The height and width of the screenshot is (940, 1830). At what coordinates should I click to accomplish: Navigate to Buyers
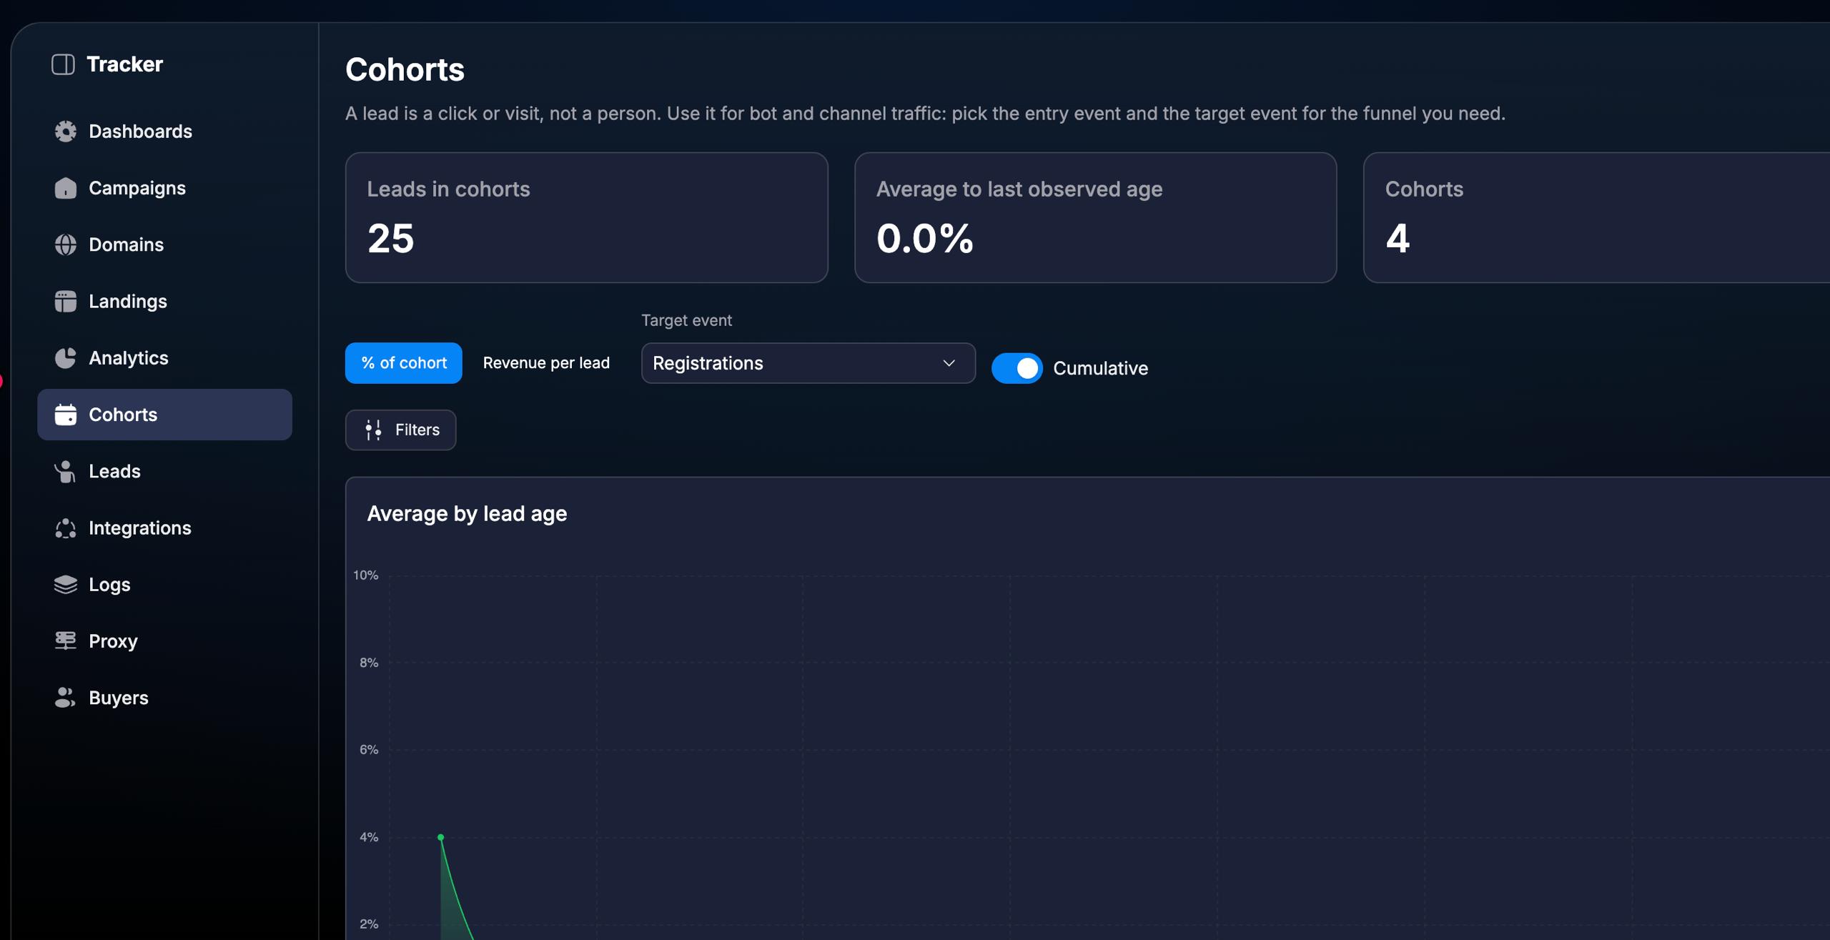pyautogui.click(x=164, y=698)
